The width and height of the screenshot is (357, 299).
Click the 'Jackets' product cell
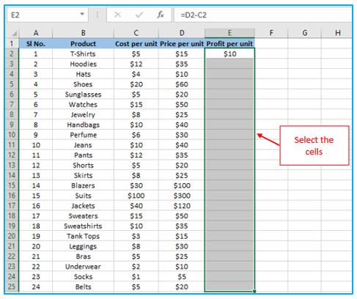click(83, 206)
